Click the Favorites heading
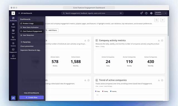The image size is (178, 106). click(x=26, y=42)
